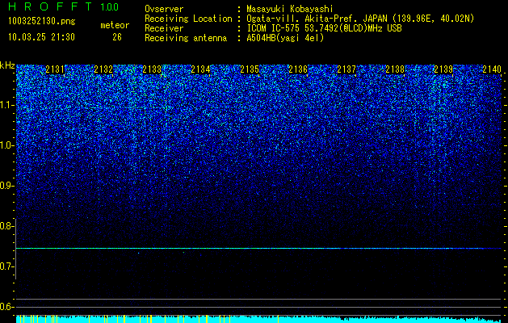Click the 2137 time marker
Viewport: 508px width, 323px height.
tap(346, 69)
